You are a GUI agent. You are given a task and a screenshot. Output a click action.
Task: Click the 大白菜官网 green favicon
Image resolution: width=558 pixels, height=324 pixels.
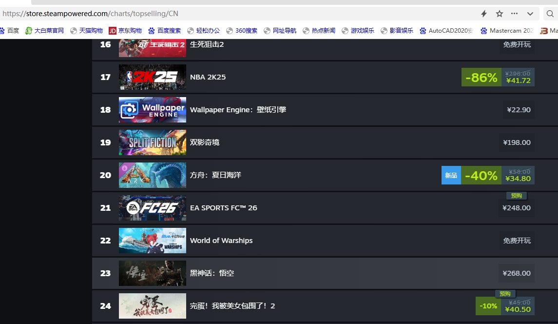28,31
